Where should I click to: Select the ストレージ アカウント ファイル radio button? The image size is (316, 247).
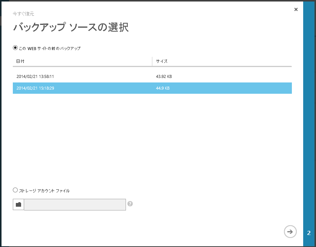click(15, 190)
